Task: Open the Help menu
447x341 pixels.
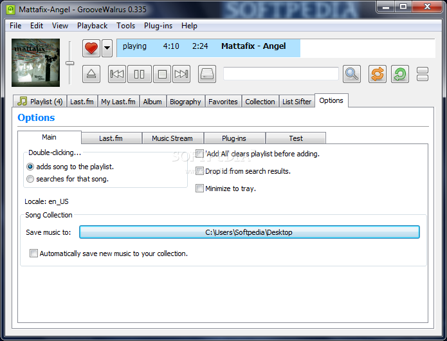Action: point(189,26)
